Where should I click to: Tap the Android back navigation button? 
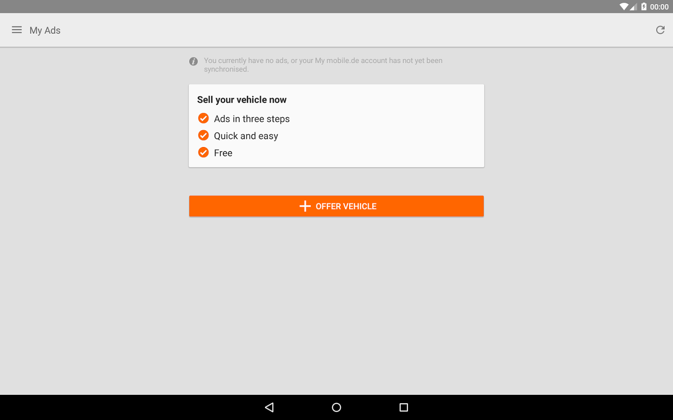[269, 407]
